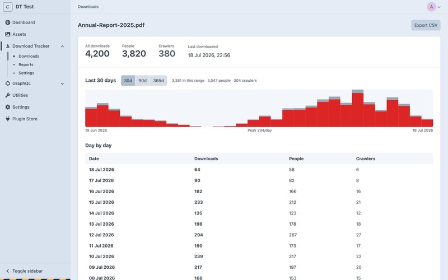The width and height of the screenshot is (448, 280).
Task: Open Reports under Download Tracker
Action: coord(26,64)
